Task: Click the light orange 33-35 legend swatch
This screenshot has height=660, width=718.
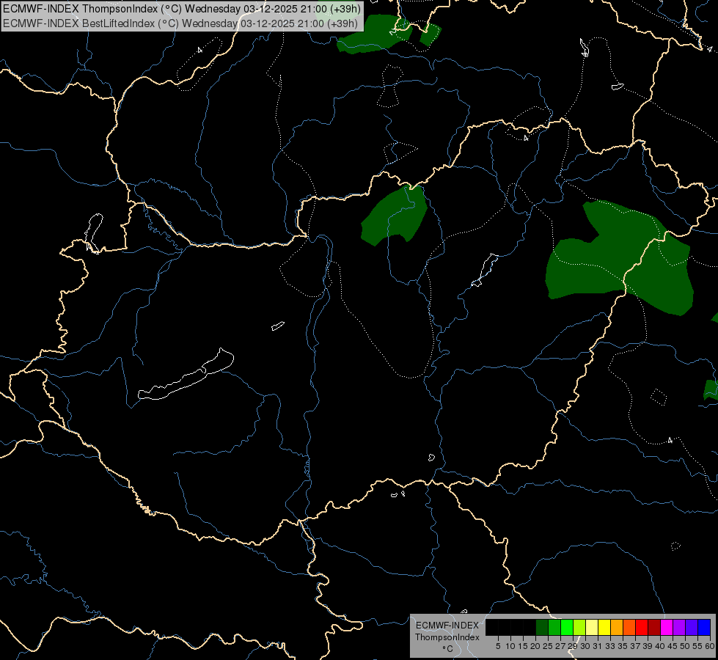Action: pyautogui.click(x=617, y=627)
